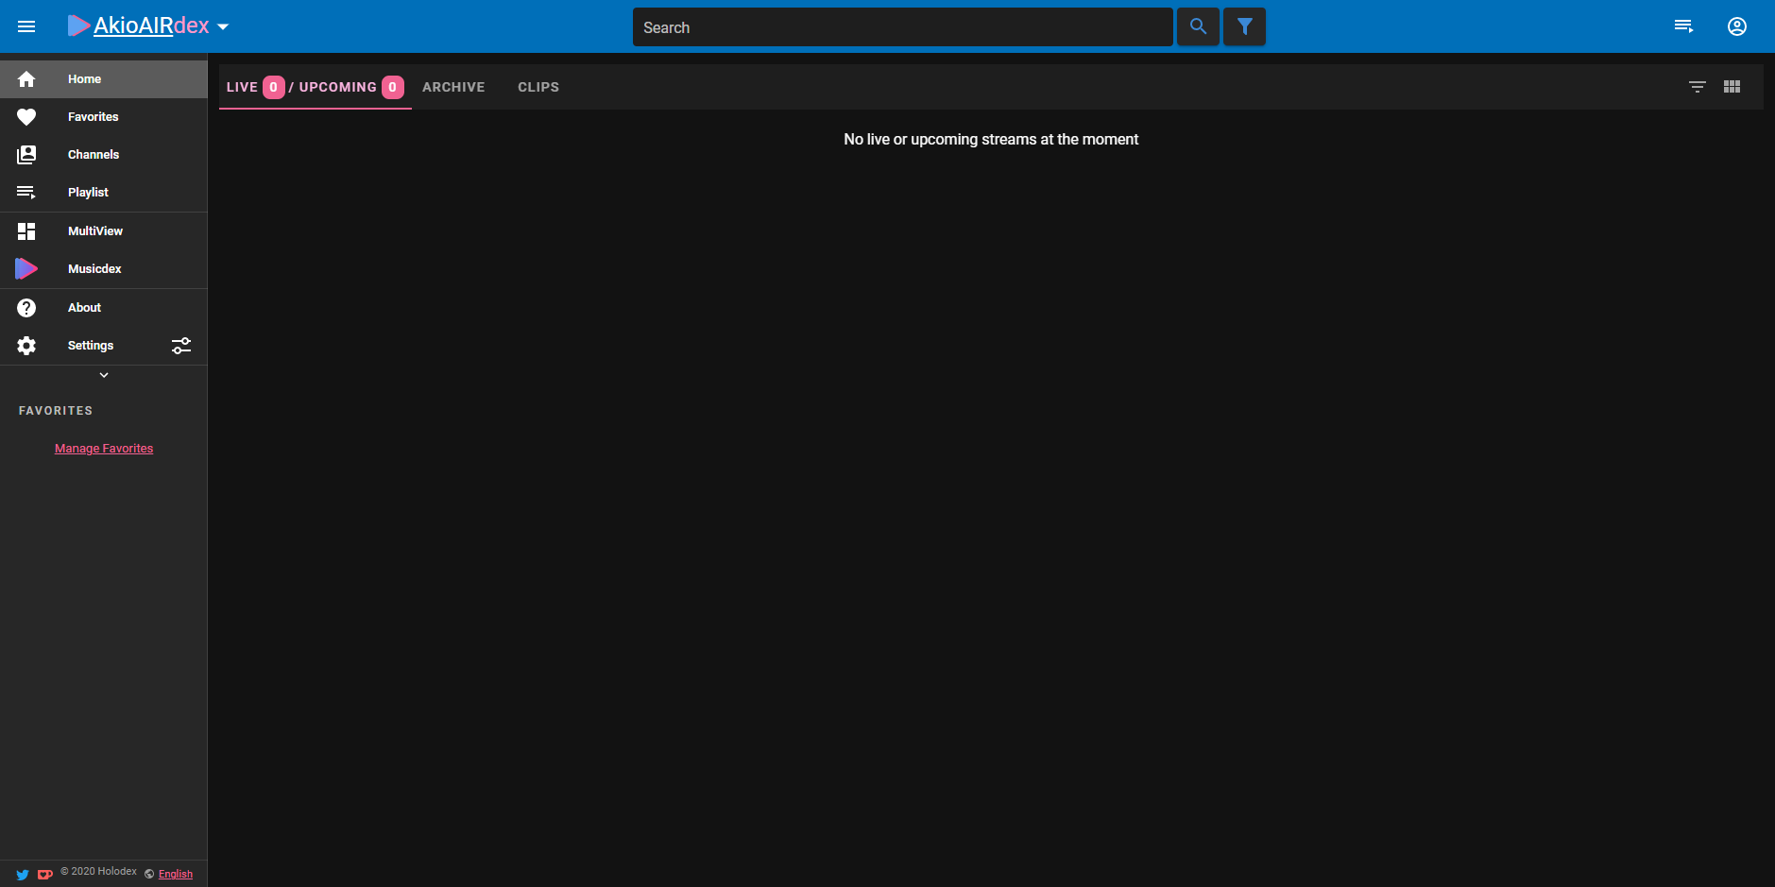This screenshot has width=1775, height=887.
Task: Click the Live count badge showing 0
Action: [x=274, y=87]
